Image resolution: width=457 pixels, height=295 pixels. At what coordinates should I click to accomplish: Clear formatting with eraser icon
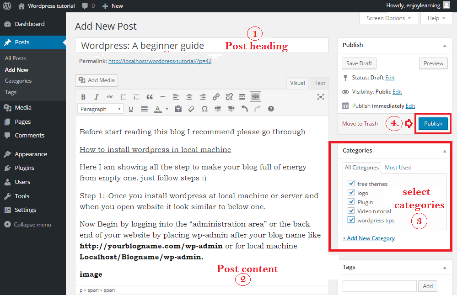[191, 109]
